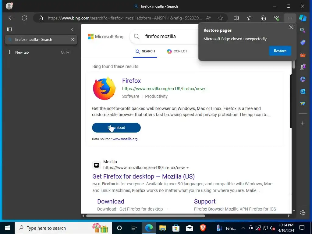This screenshot has height=234, width=312.
Task: Click the Firefox logo image
Action: (104, 89)
